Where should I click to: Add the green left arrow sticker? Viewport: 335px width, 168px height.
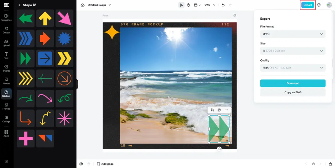[26, 18]
